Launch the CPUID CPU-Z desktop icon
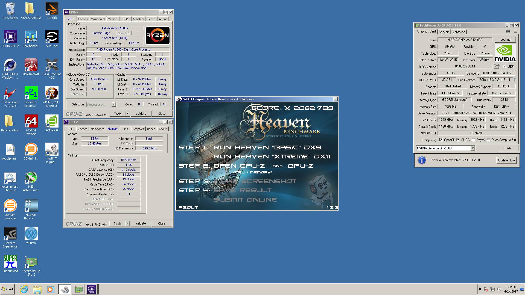Image resolution: width=525 pixels, height=295 pixels. 10,39
